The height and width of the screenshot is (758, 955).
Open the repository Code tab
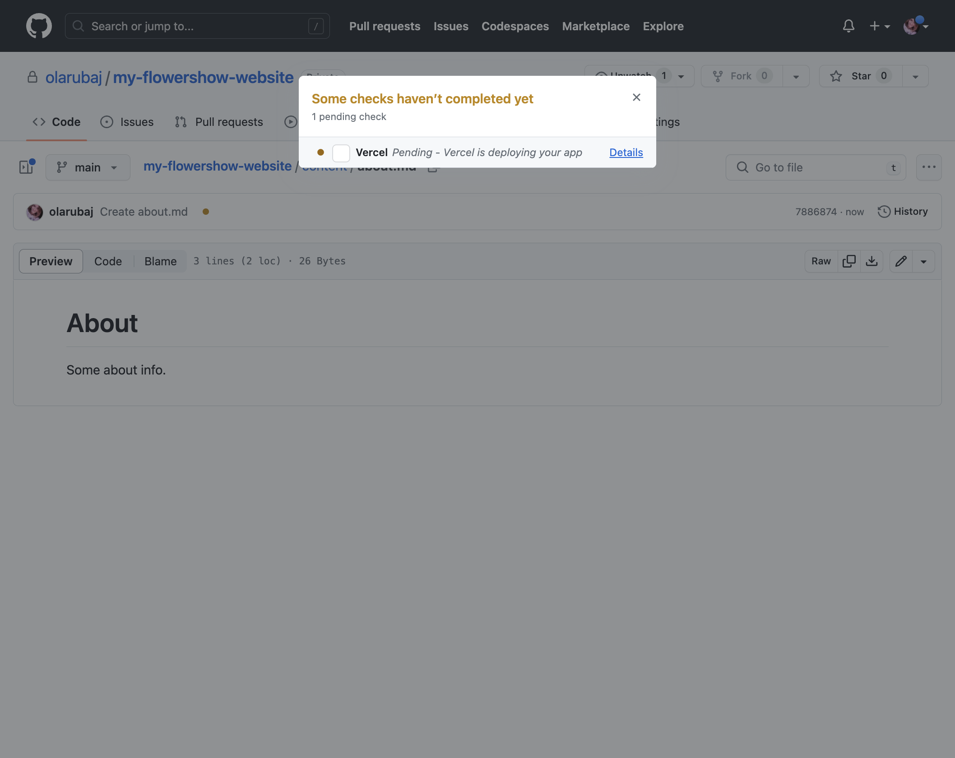pyautogui.click(x=56, y=122)
